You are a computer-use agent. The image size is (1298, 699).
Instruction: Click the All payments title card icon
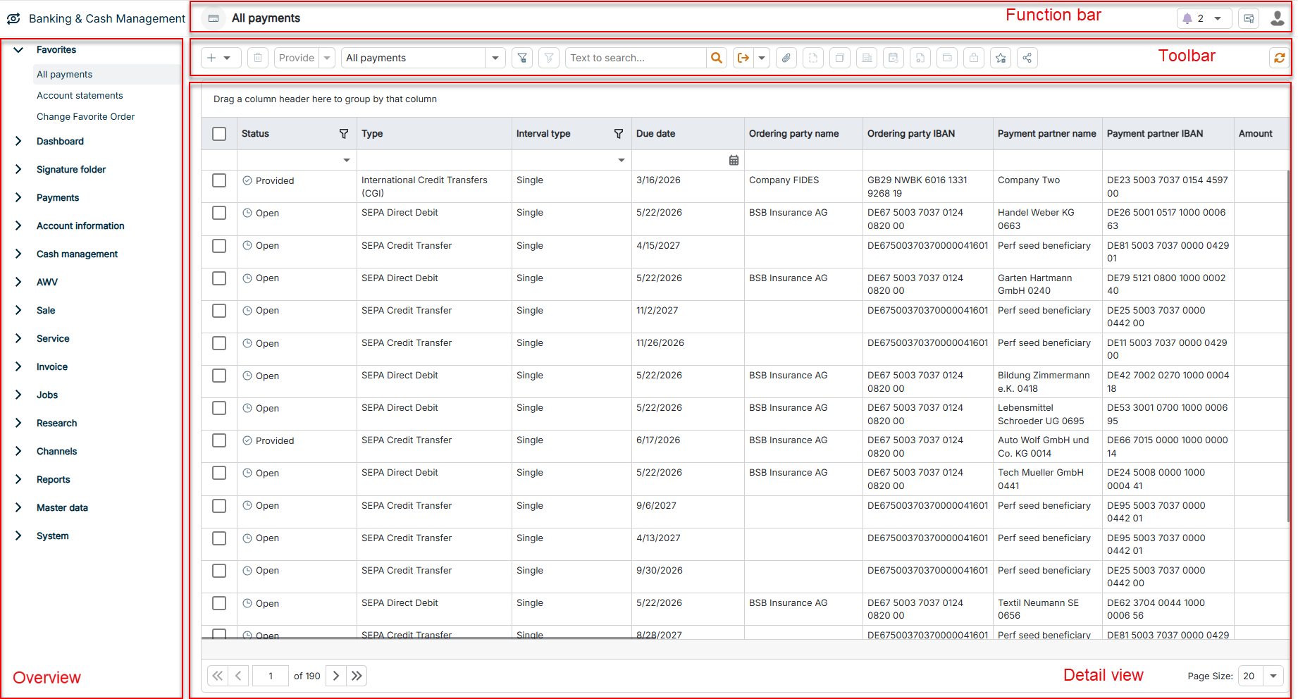click(214, 18)
